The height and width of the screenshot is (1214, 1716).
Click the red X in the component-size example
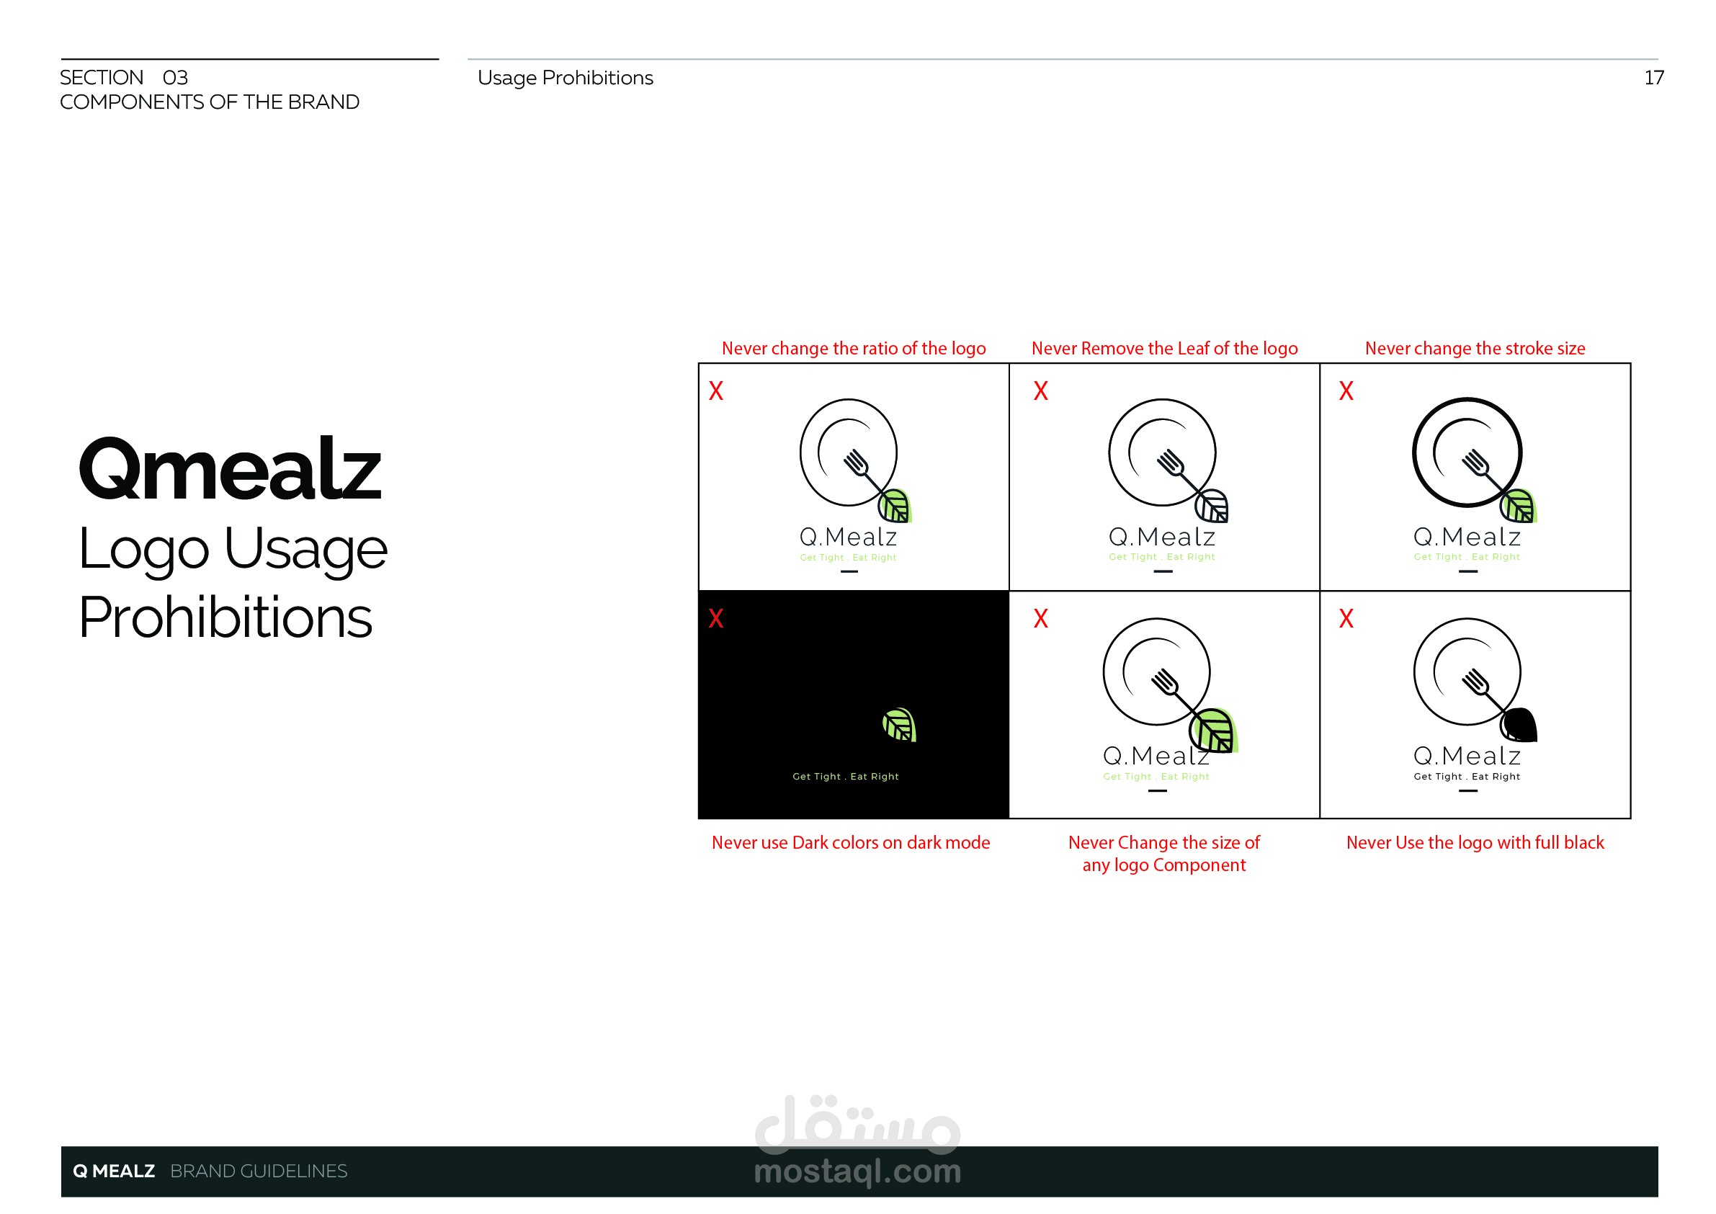[1040, 618]
